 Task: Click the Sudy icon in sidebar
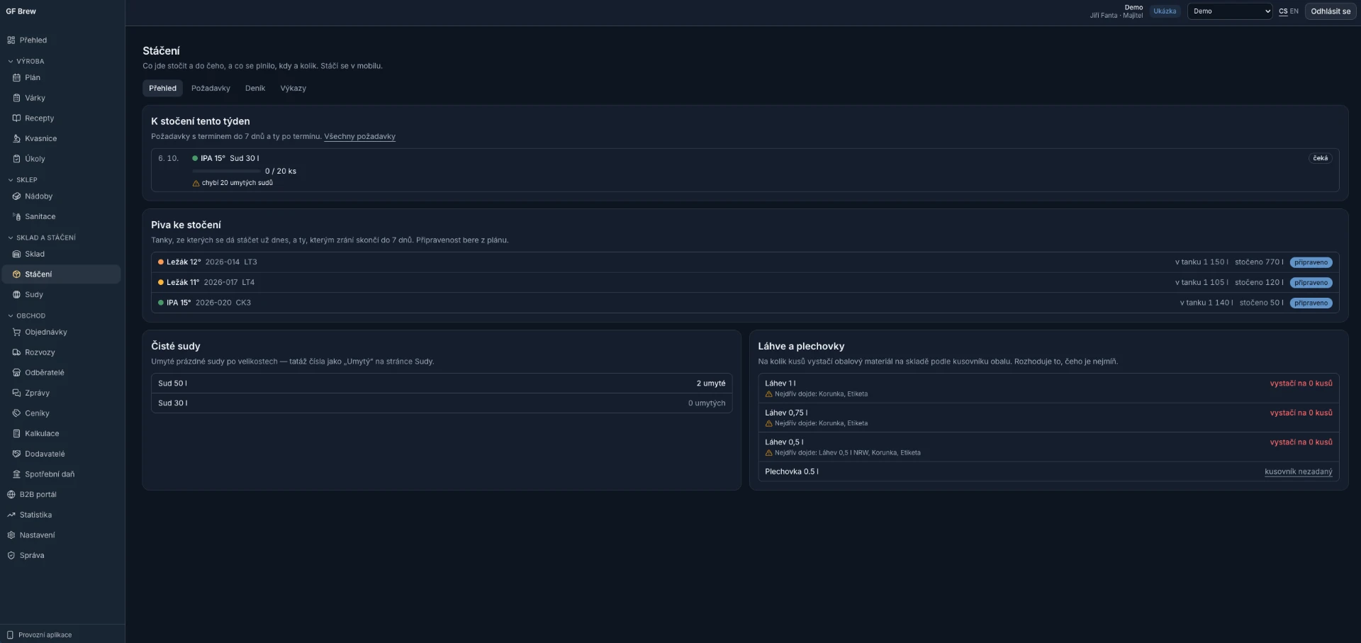coord(16,294)
